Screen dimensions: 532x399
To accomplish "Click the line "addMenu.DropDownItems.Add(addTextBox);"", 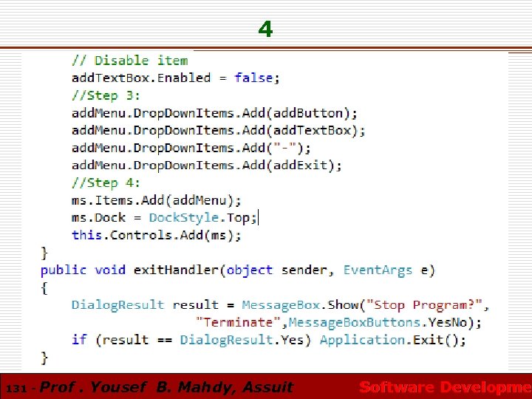I will pos(219,131).
